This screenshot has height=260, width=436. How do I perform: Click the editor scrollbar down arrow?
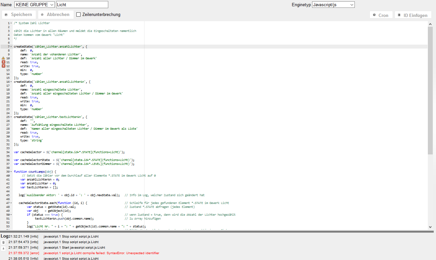[430, 227]
